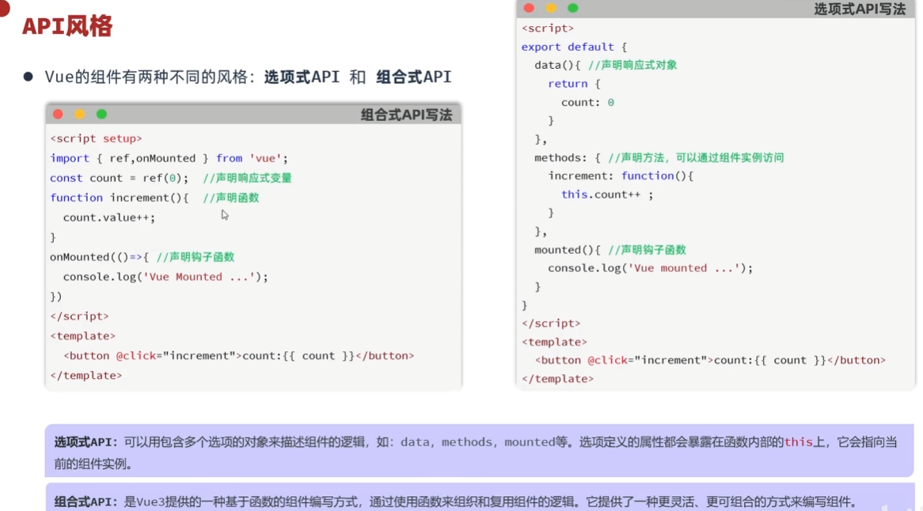Click the const count = ref(0) code
Viewport: 923px width, 511px height.
coord(119,178)
